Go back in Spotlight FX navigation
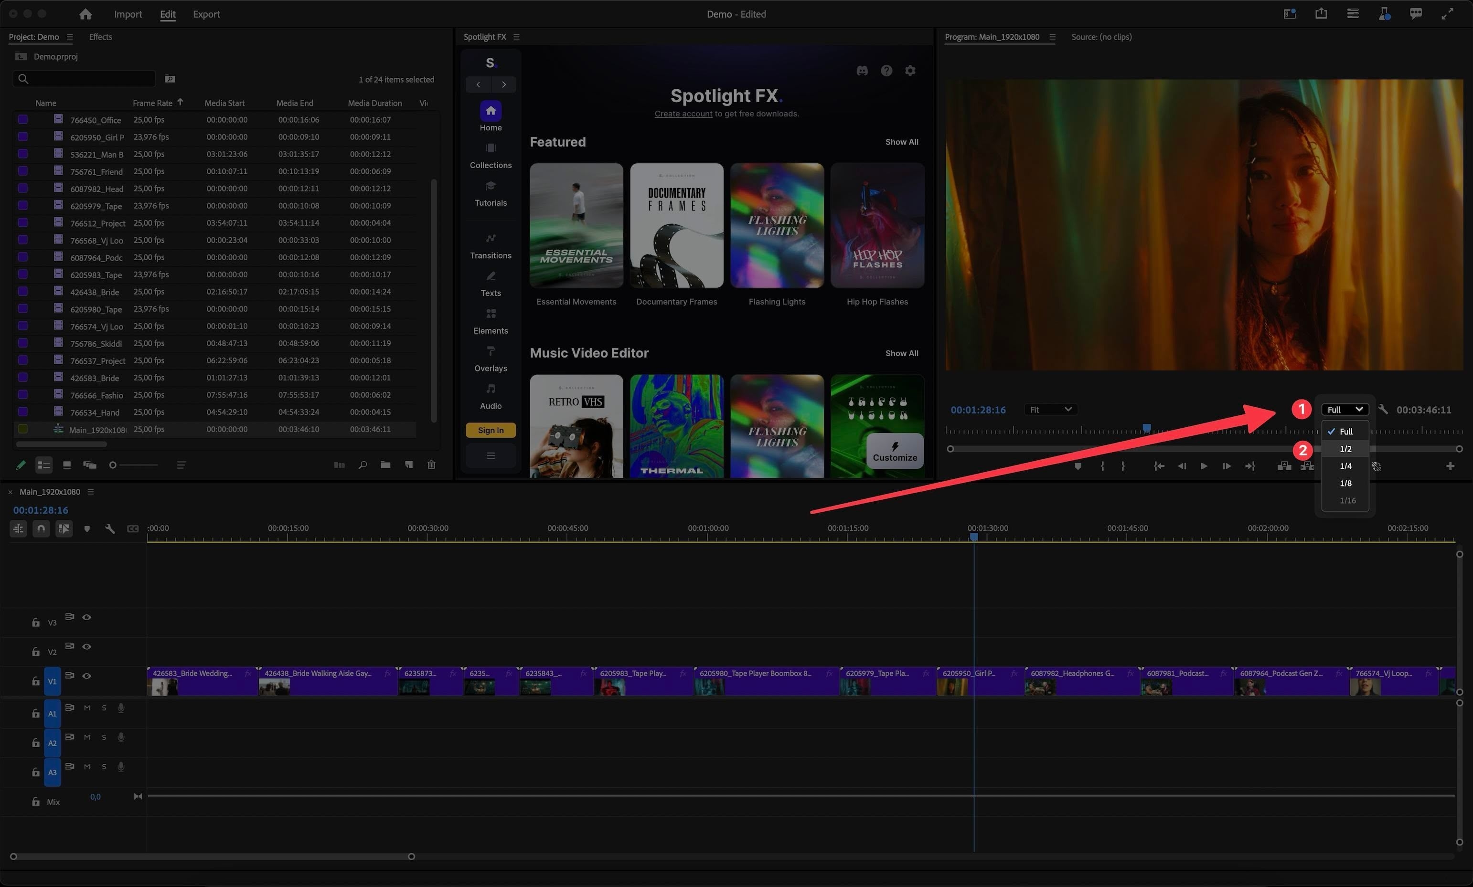The width and height of the screenshot is (1473, 887). 478,84
